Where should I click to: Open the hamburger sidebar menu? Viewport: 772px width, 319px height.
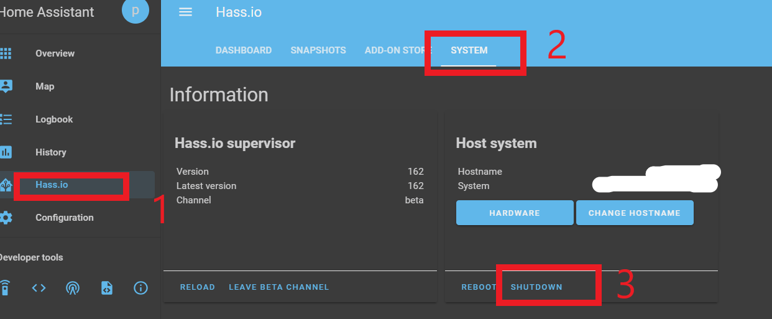click(185, 12)
